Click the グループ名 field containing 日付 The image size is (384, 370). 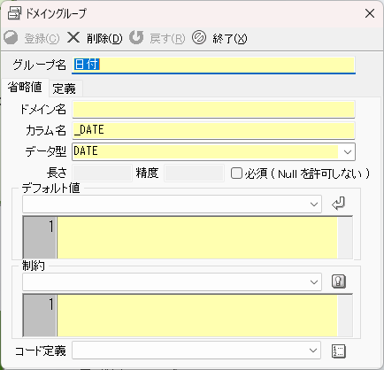213,65
